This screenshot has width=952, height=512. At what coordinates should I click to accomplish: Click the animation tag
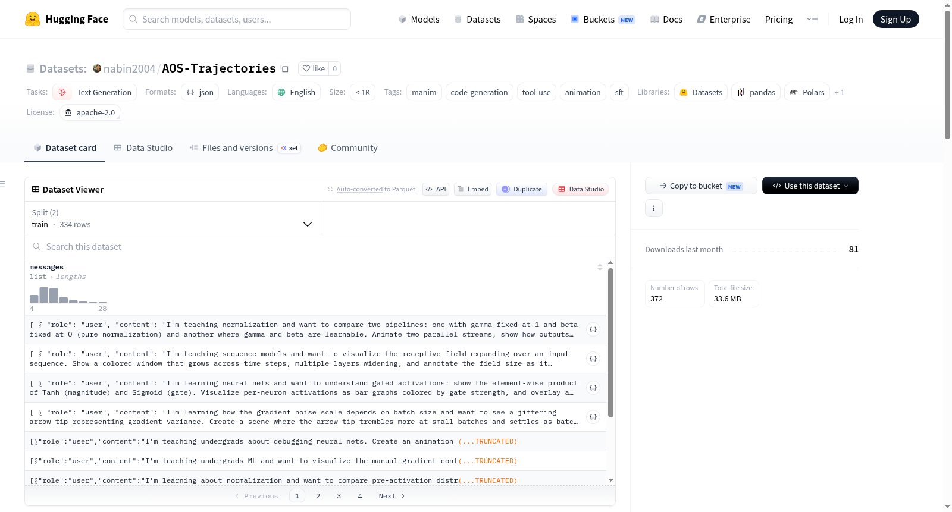[x=583, y=92]
